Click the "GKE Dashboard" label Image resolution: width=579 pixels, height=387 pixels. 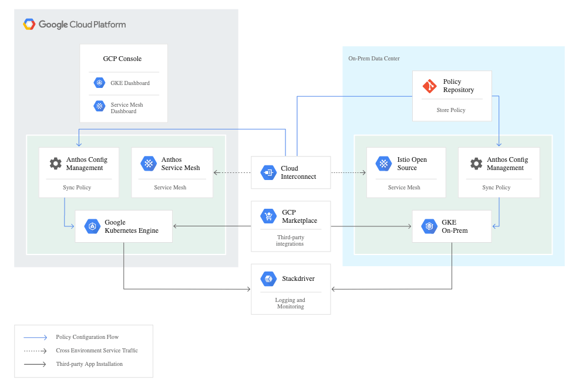130,83
